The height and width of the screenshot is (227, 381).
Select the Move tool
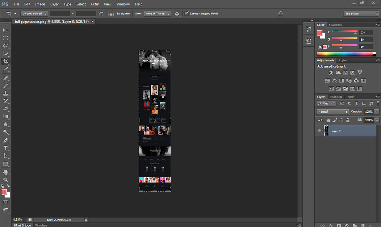point(6,30)
